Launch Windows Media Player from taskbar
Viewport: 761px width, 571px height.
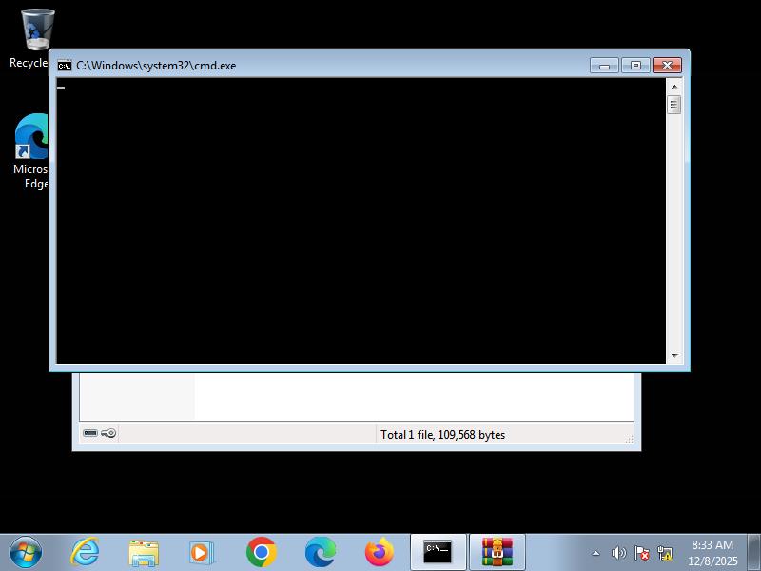(203, 552)
